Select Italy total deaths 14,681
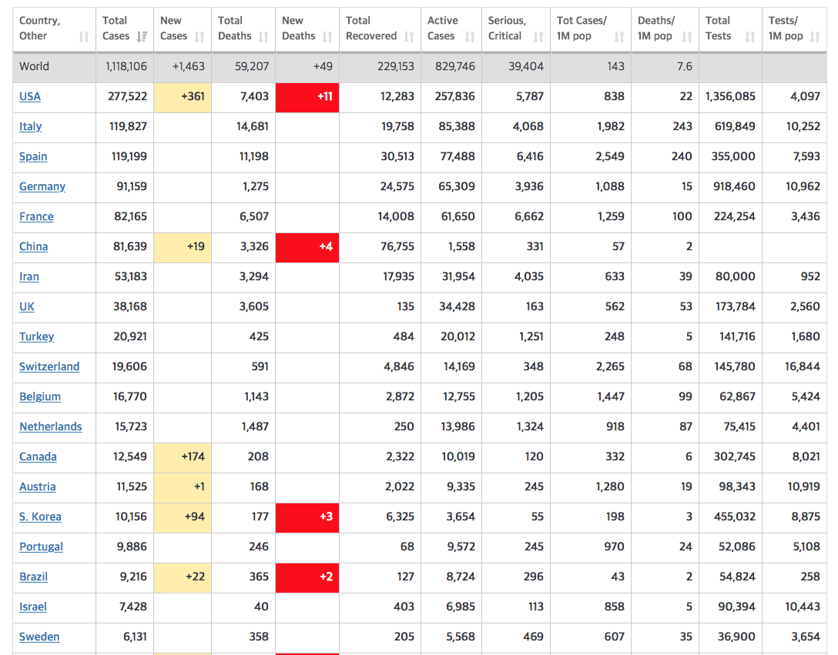Image resolution: width=838 pixels, height=655 pixels. click(253, 127)
